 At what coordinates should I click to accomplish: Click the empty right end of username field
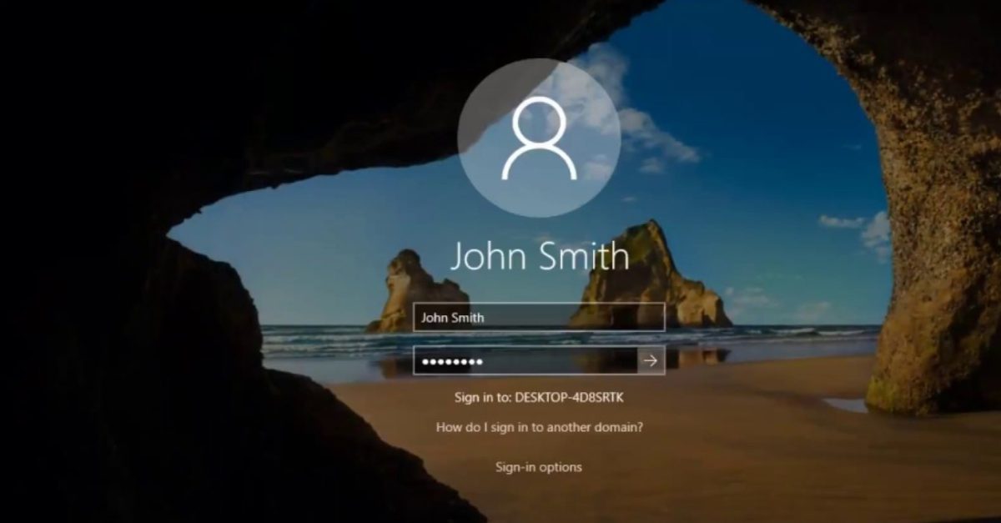[x=617, y=317]
